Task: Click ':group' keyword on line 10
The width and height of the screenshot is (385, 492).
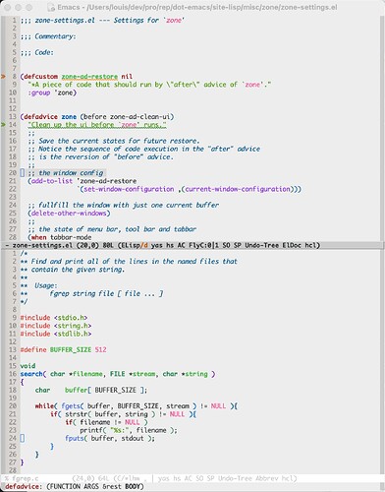Action: pyautogui.click(x=39, y=92)
